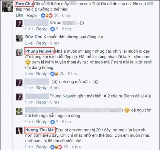This screenshot has width=160, height=150.
Task: Click the '4 hrs' timestamp on last comment
Action: point(76,147)
